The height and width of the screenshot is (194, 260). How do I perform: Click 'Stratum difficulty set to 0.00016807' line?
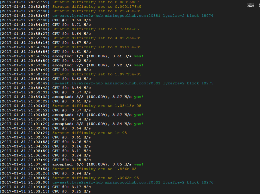(x=69, y=2)
